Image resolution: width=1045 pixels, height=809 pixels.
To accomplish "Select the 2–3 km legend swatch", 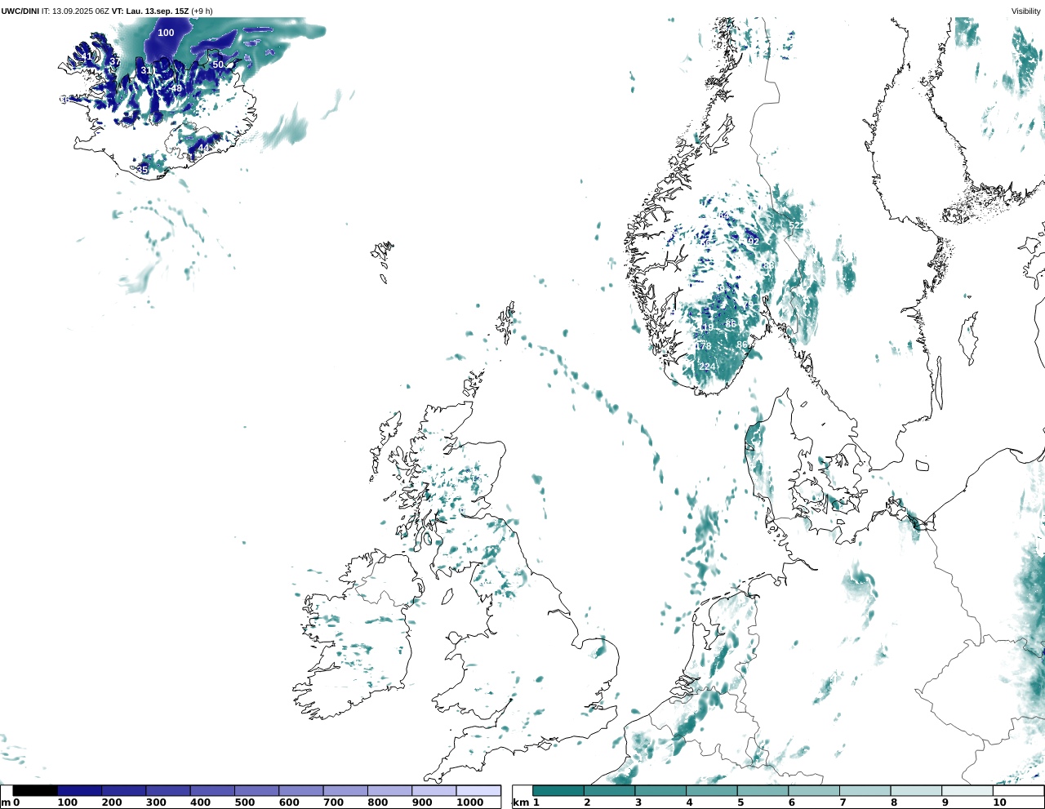I will click(609, 790).
